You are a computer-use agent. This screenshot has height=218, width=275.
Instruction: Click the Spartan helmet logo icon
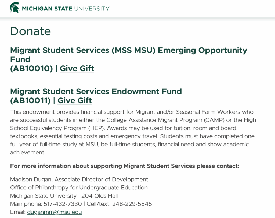[15, 8]
